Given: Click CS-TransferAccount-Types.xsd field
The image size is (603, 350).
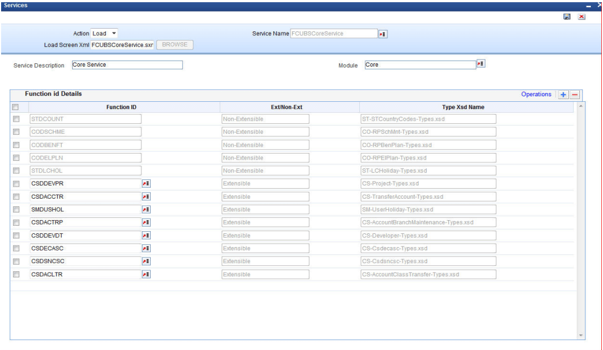Looking at the screenshot, I should pos(429,196).
